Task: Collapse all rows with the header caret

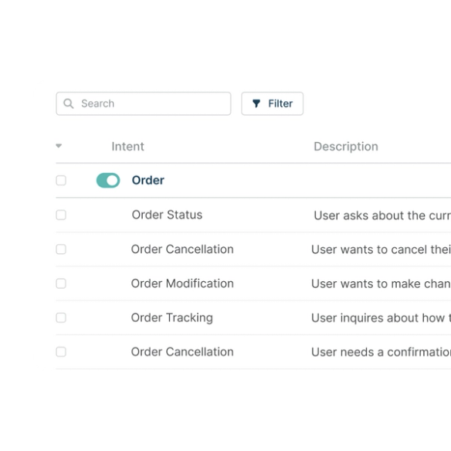Action: [59, 146]
